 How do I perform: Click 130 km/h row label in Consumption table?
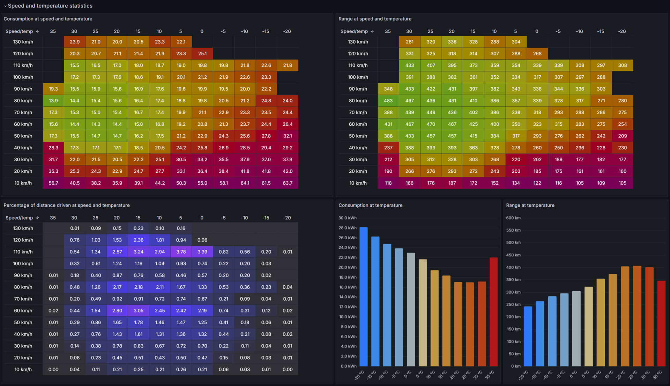coord(23,42)
